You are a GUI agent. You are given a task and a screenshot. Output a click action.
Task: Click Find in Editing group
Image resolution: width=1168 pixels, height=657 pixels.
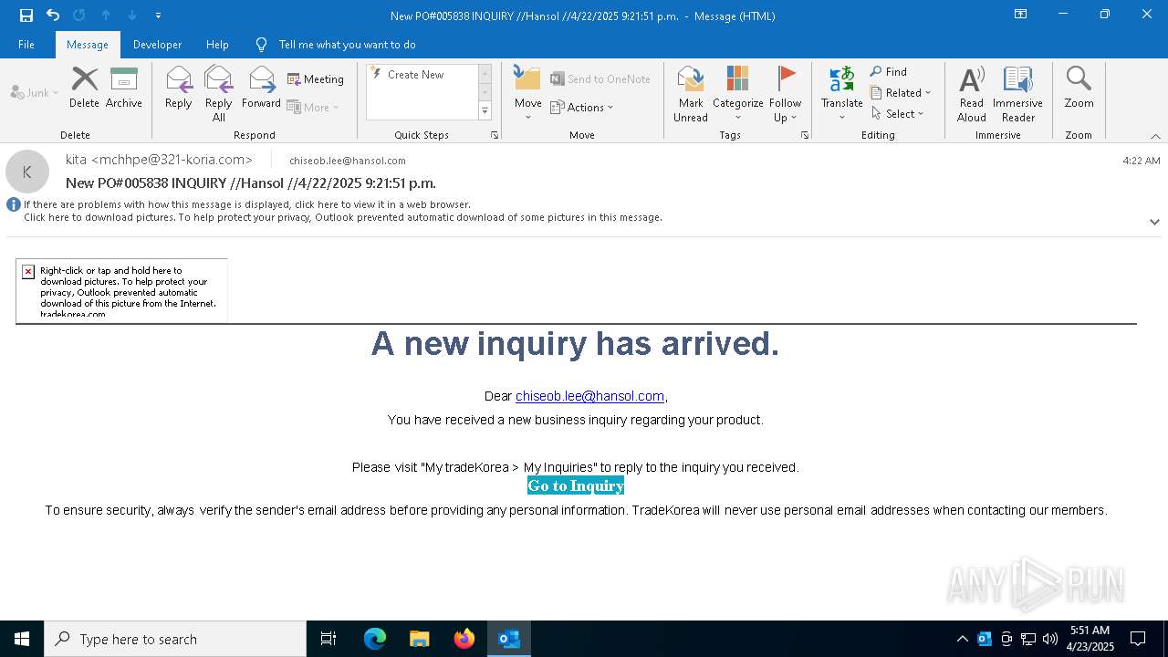(x=889, y=72)
